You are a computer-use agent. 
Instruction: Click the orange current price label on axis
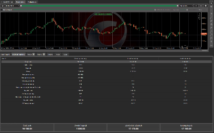click(x=204, y=34)
